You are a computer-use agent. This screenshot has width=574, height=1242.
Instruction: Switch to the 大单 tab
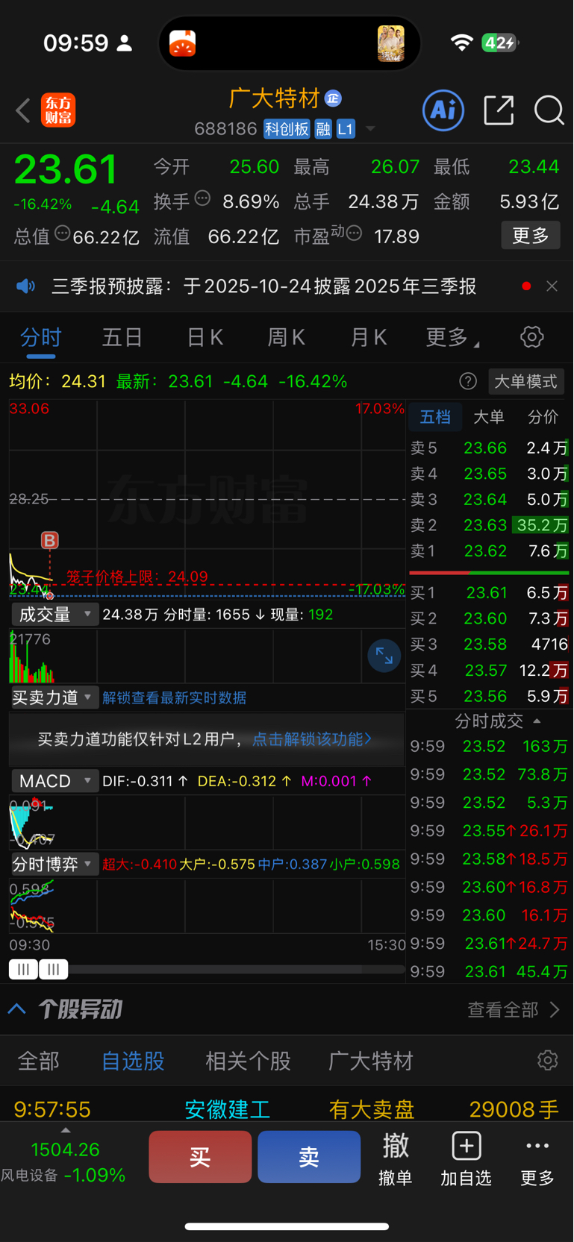click(x=489, y=417)
